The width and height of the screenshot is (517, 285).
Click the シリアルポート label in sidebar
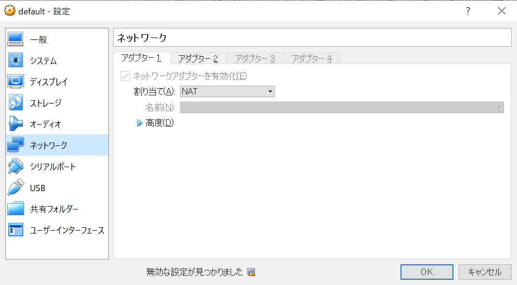click(x=53, y=167)
